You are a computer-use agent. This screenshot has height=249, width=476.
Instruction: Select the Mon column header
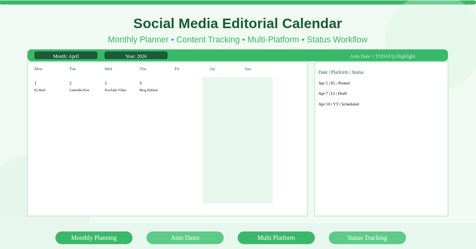[x=38, y=69]
